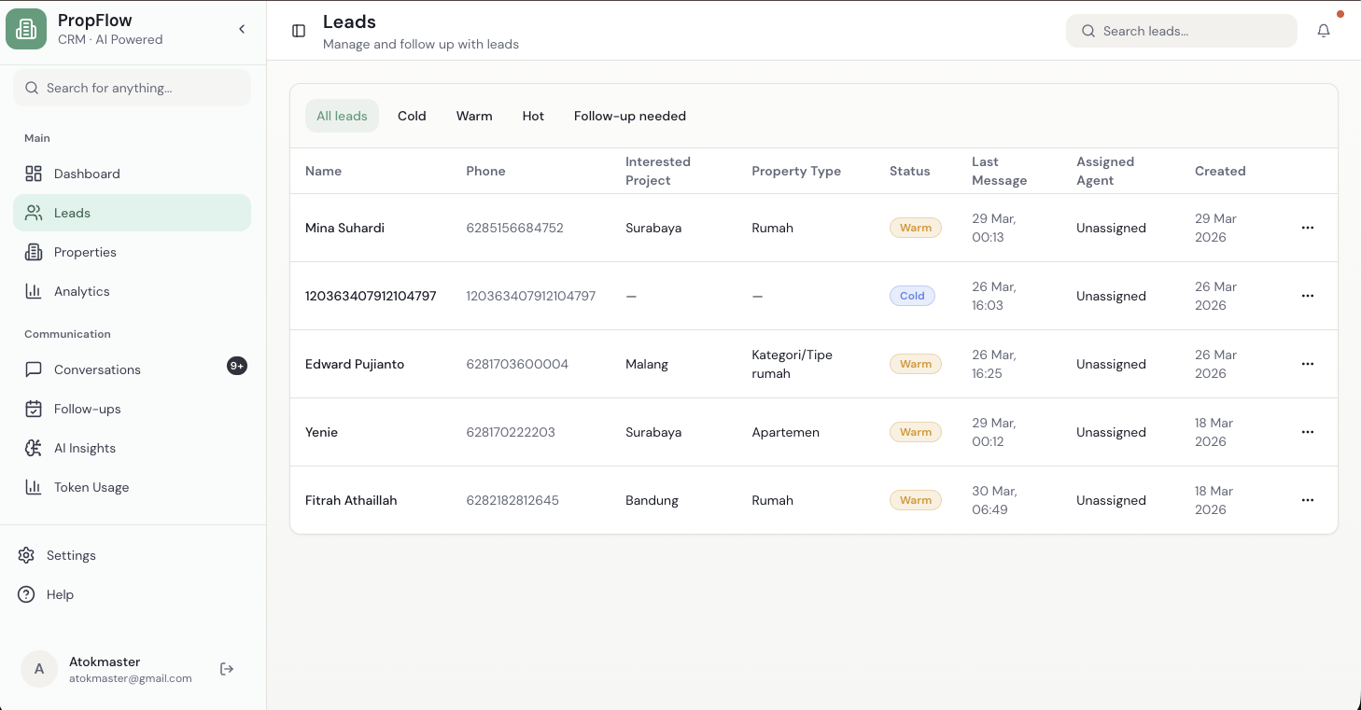Select the All leads filter tab

[x=342, y=116]
